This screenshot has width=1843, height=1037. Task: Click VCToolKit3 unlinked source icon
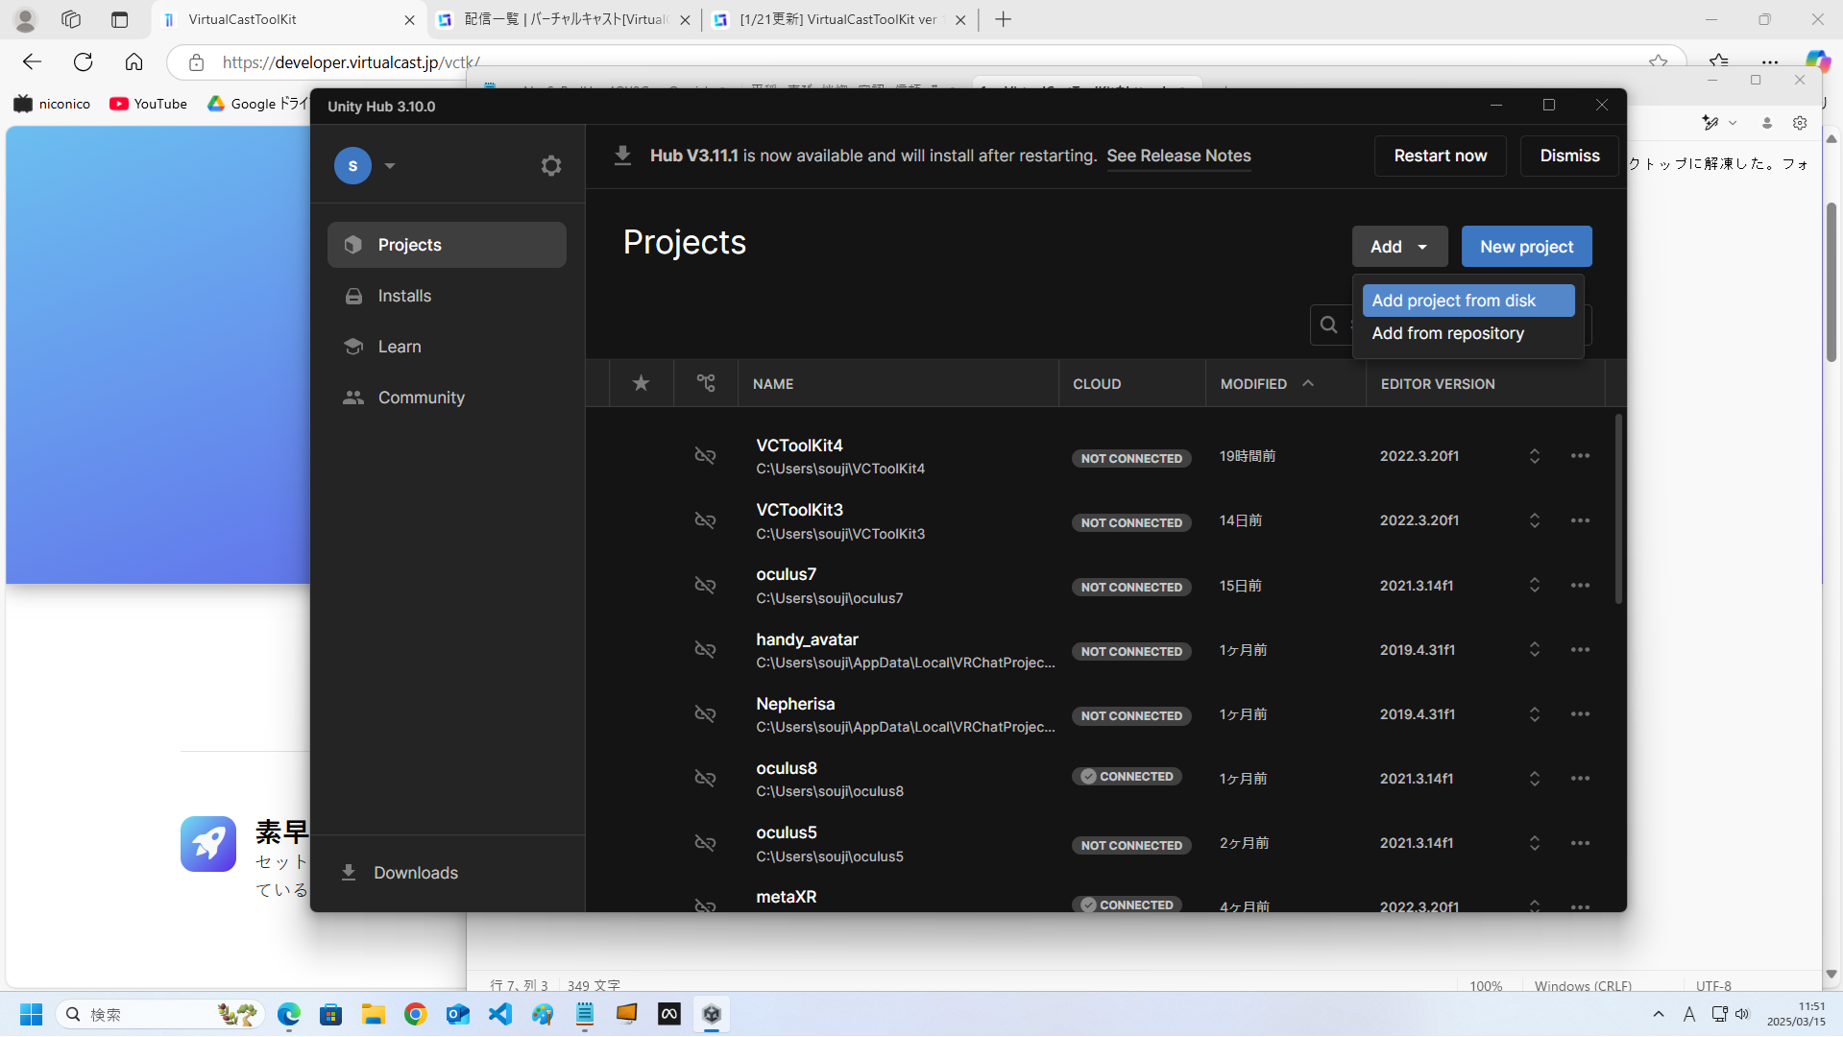coord(705,520)
